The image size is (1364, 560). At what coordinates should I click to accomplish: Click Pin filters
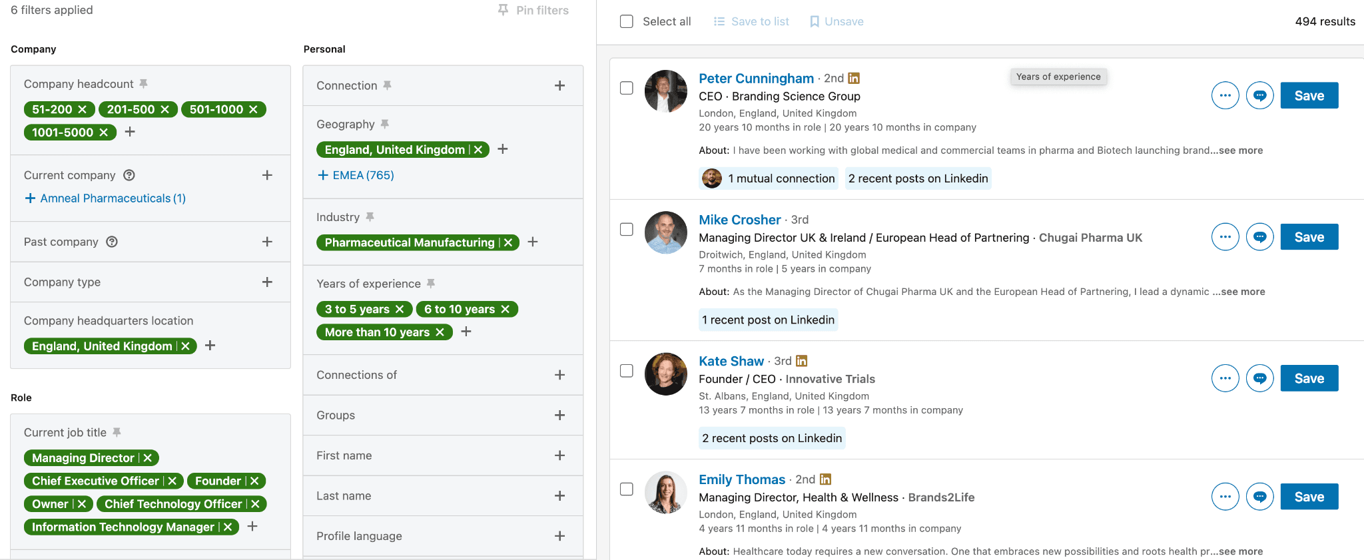click(533, 10)
